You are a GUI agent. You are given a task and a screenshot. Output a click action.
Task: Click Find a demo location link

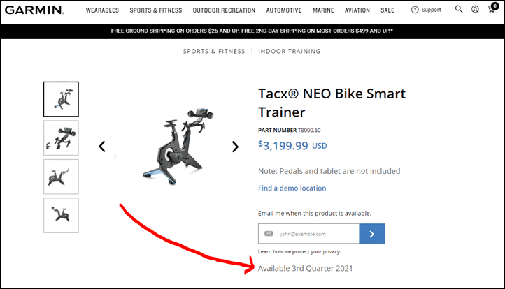[x=292, y=188]
